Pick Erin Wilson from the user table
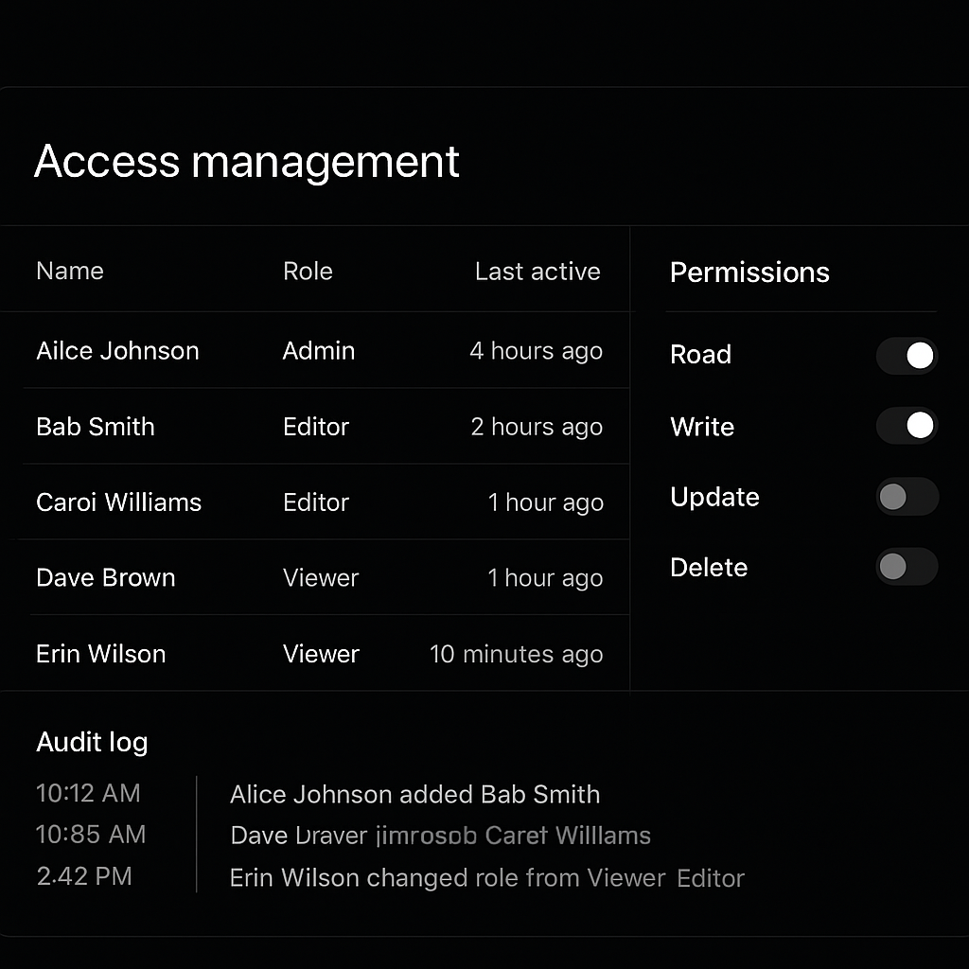 (100, 654)
